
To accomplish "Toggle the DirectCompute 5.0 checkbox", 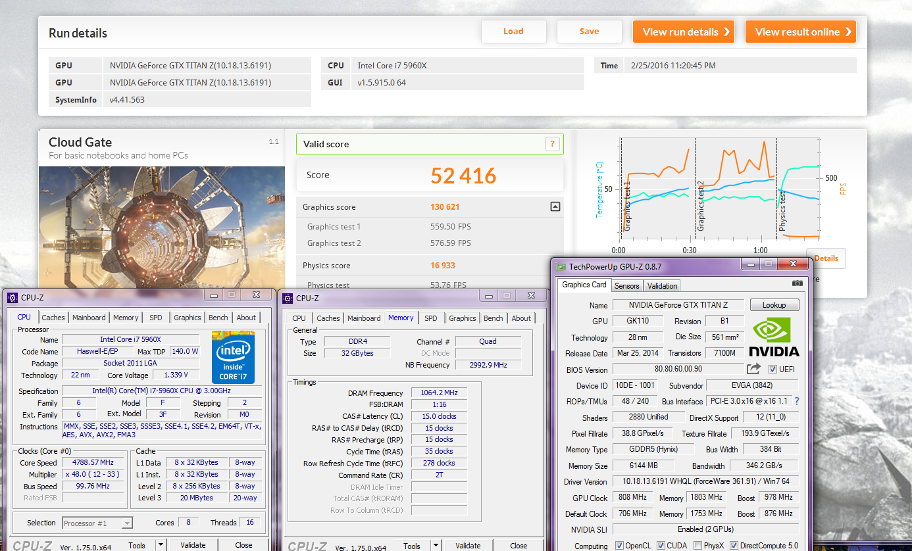I will [733, 546].
